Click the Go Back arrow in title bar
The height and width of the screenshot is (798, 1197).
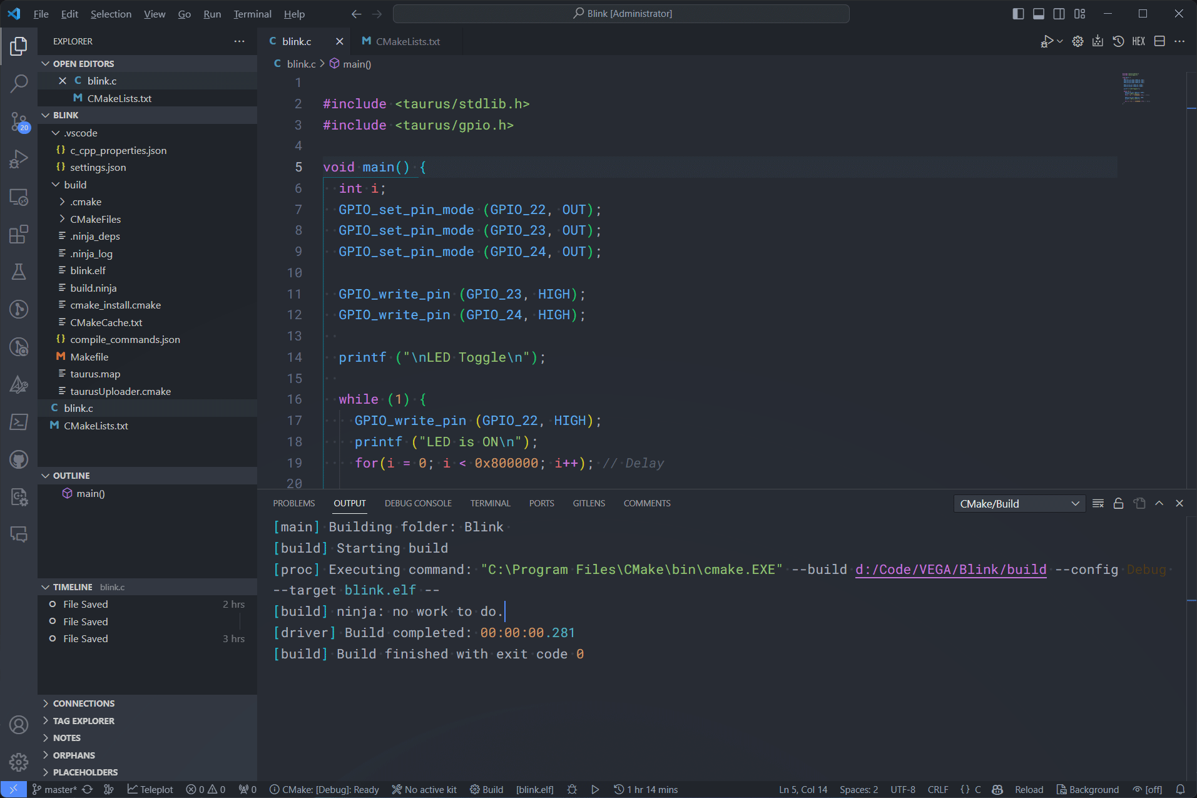pyautogui.click(x=356, y=14)
